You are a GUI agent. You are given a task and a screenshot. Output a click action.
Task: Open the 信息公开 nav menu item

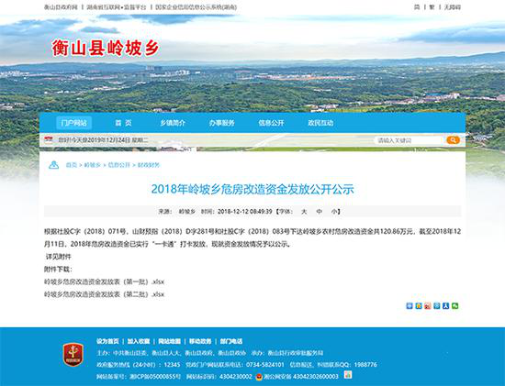click(271, 123)
